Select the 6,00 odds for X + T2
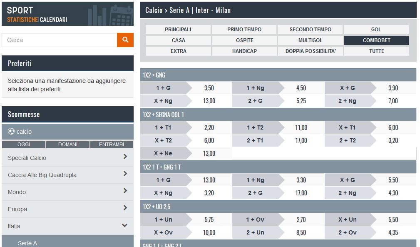Image resolution: width=420 pixels, height=247 pixels. 209,140
